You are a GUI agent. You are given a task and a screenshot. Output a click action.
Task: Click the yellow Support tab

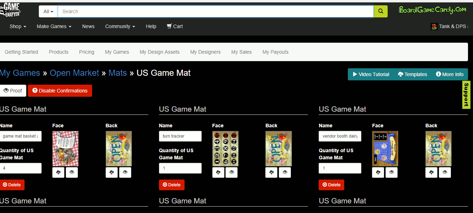coord(466,95)
